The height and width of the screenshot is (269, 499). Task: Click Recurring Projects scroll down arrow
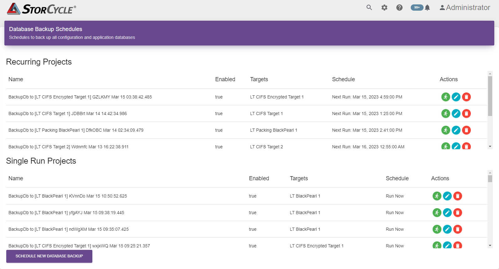pyautogui.click(x=490, y=146)
